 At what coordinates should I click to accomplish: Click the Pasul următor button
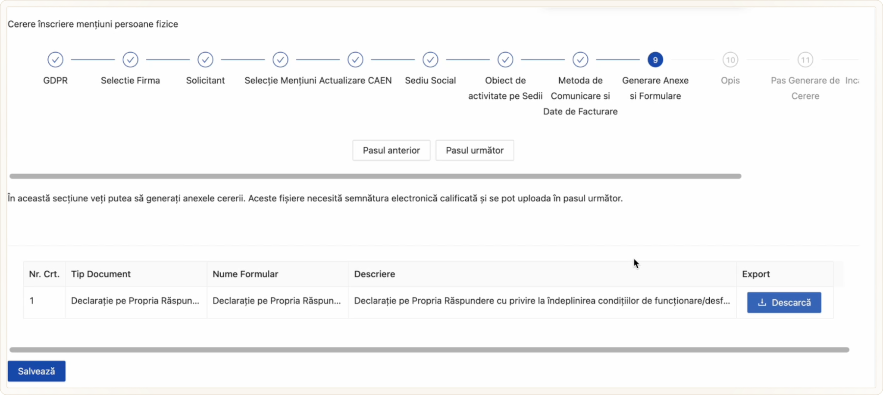(475, 150)
